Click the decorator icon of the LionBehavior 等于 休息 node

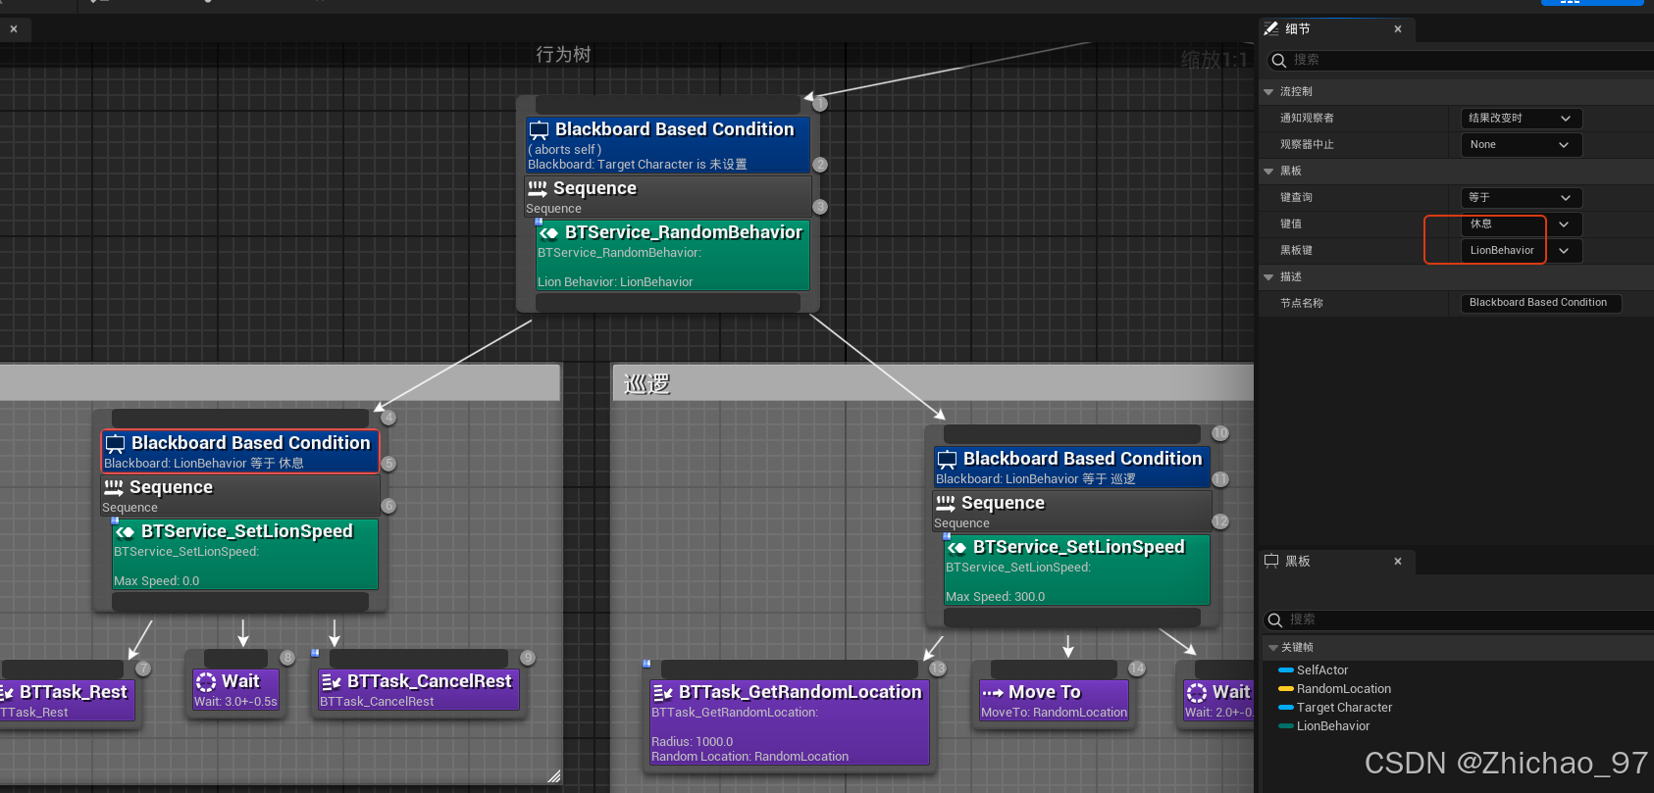point(115,444)
